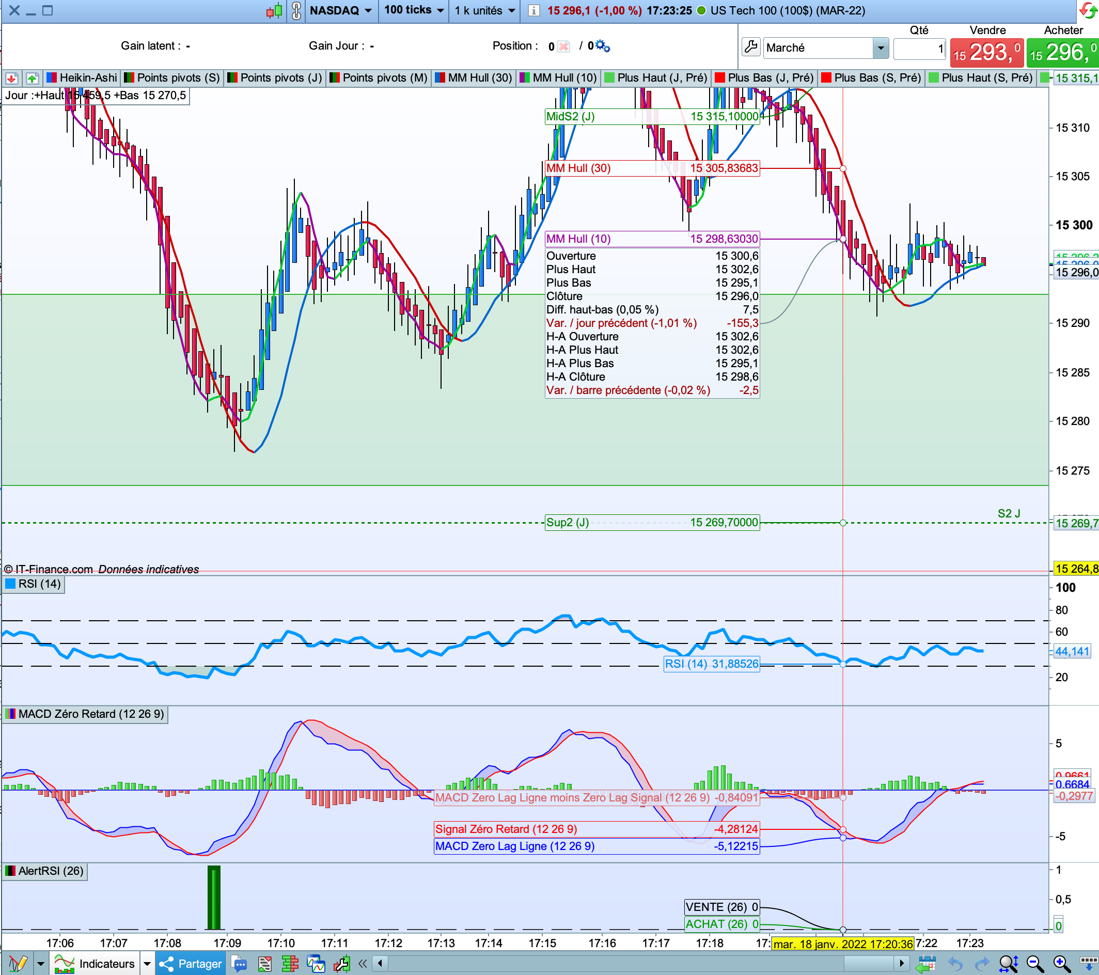Click the blue gears automatic trading icon
The width and height of the screenshot is (1099, 975).
pos(603,46)
